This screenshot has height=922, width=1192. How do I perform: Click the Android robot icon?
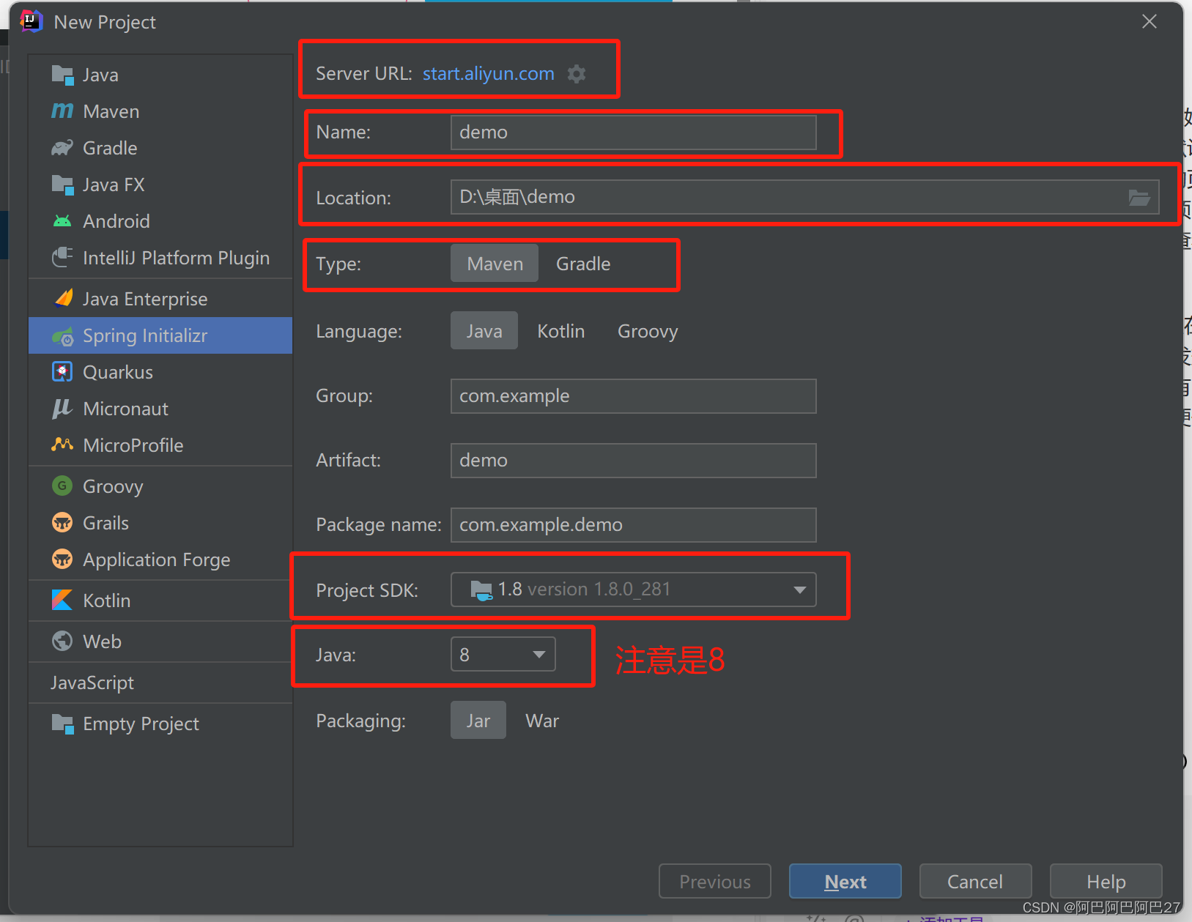click(62, 221)
